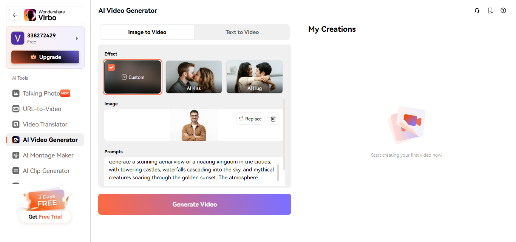Screen dimensions: 516x242
Task: Open the help question mark icon
Action: click(x=503, y=11)
